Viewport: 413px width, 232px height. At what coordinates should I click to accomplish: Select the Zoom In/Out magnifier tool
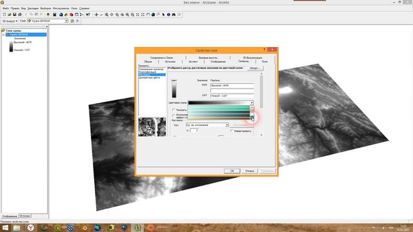[x=106, y=14]
